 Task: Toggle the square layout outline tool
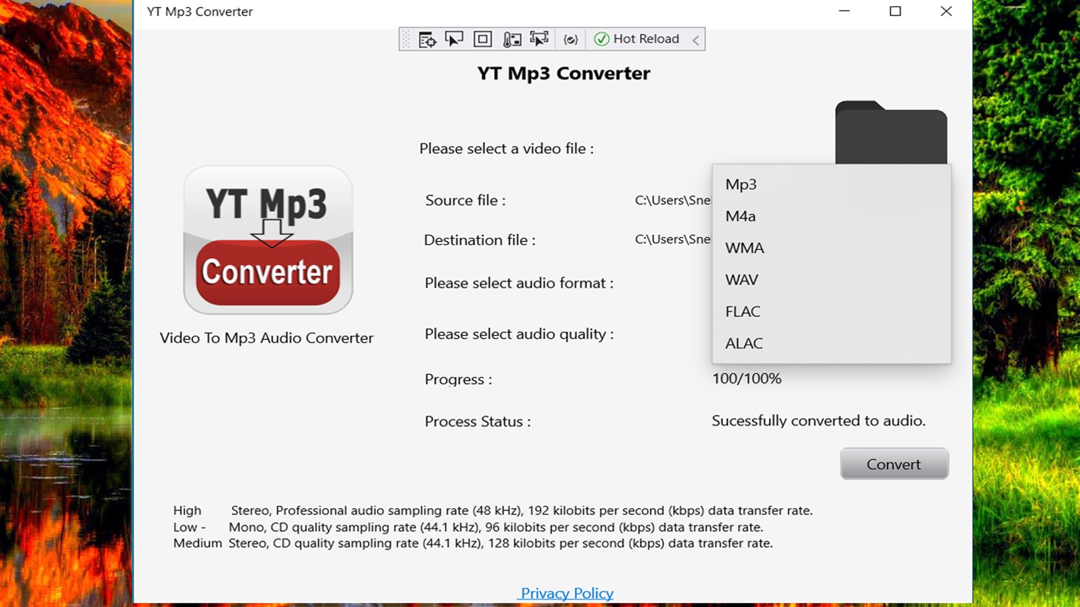[482, 39]
